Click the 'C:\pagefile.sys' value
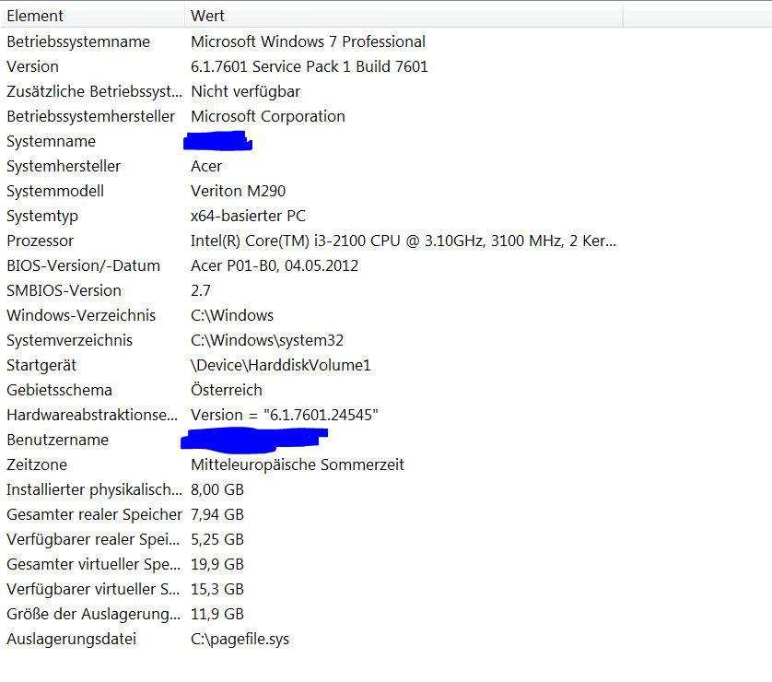This screenshot has width=772, height=682. click(x=240, y=640)
